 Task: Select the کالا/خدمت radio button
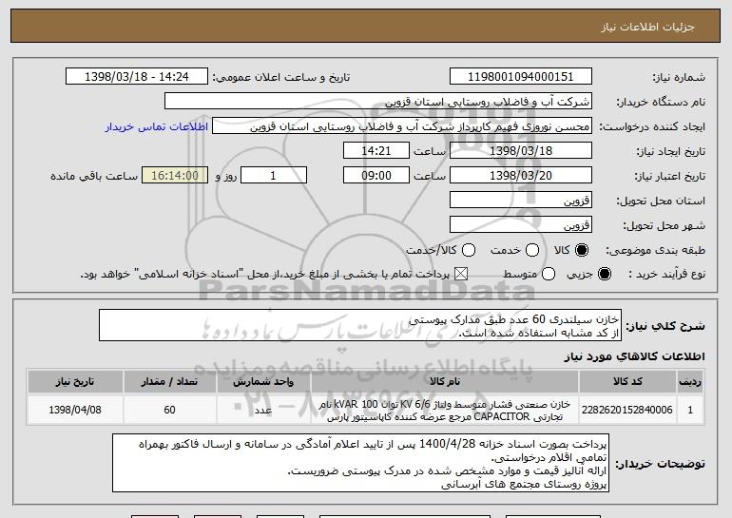pos(469,250)
